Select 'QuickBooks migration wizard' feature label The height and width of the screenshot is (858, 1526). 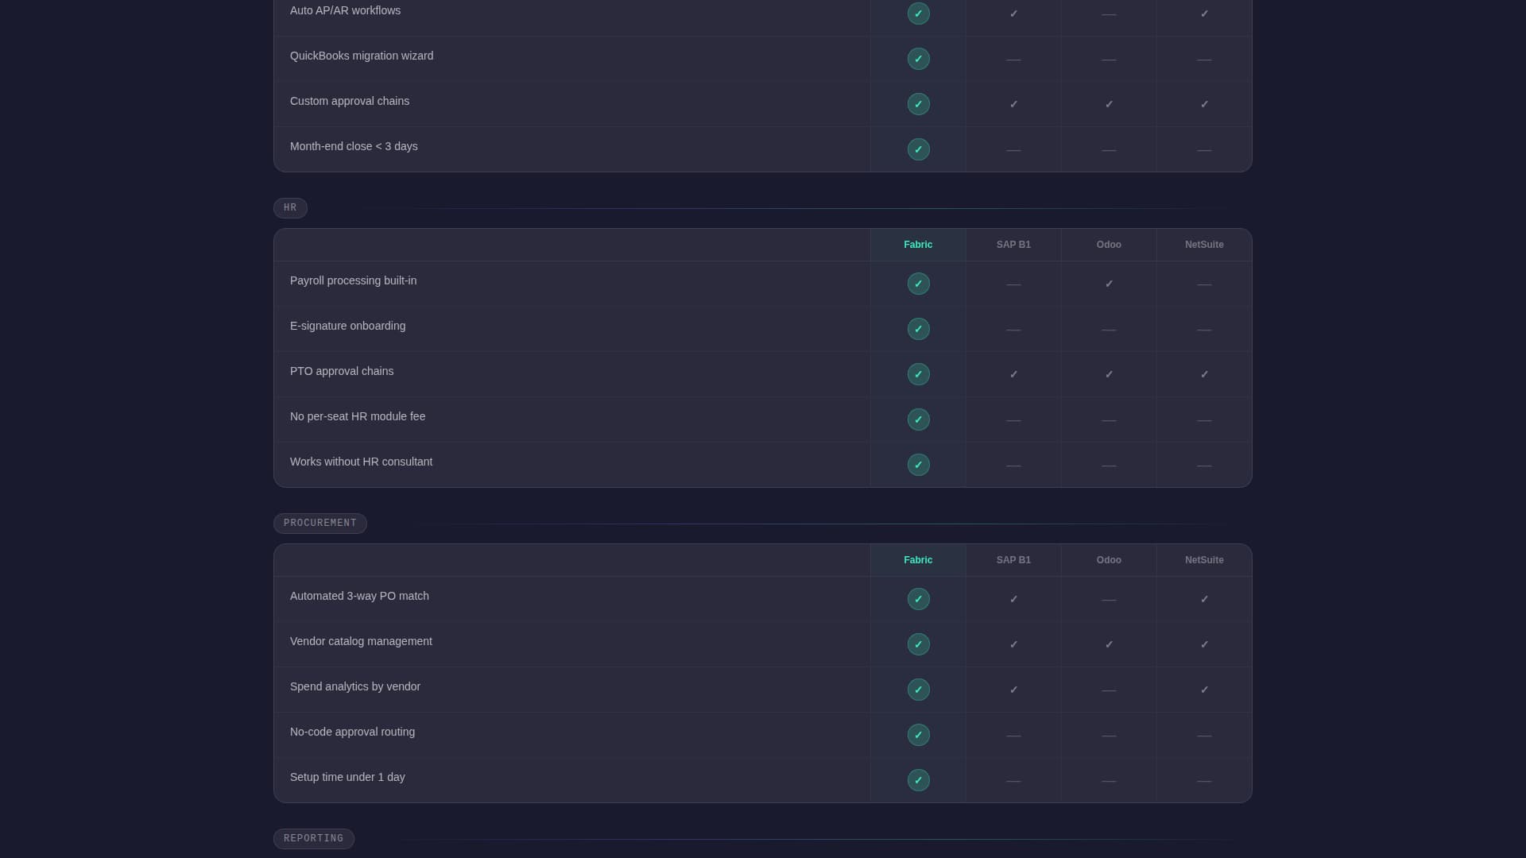click(362, 56)
